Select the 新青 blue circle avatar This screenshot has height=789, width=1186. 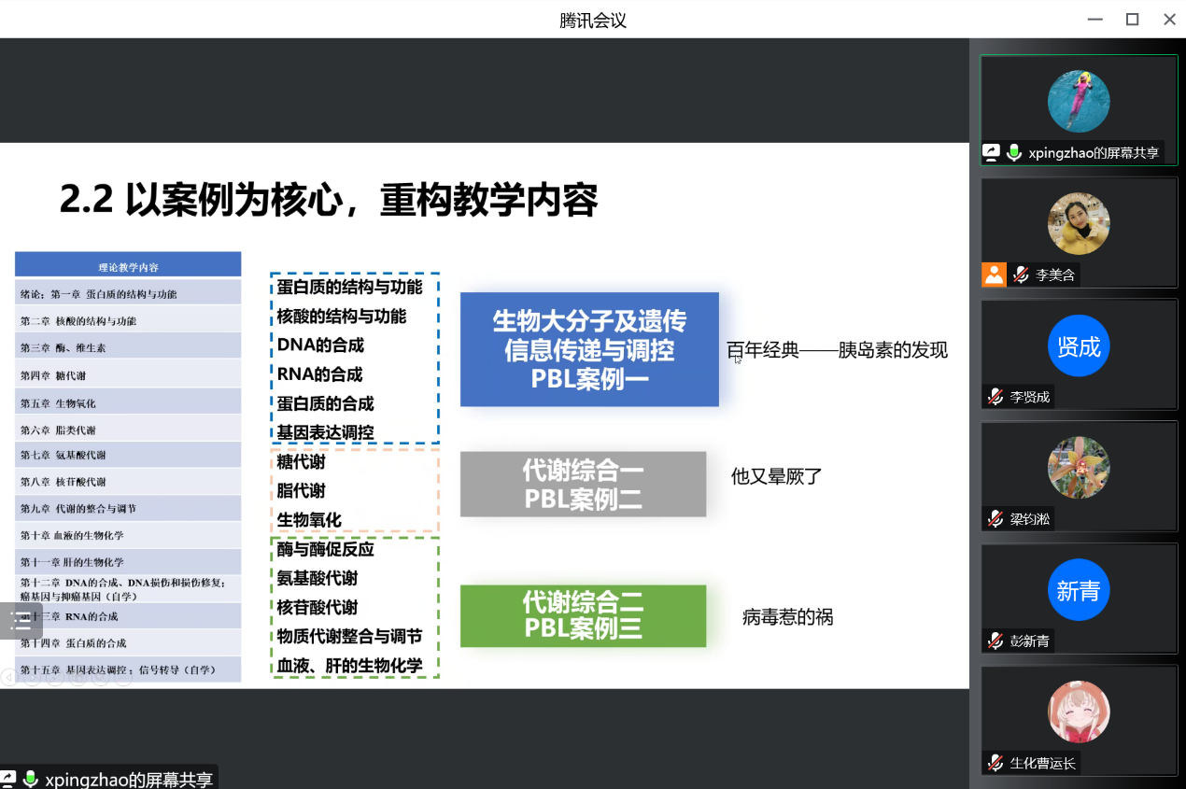[1079, 590]
